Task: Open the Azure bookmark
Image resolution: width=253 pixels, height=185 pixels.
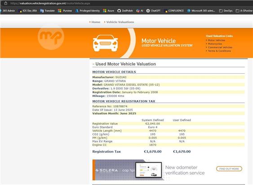Action: click(108, 11)
